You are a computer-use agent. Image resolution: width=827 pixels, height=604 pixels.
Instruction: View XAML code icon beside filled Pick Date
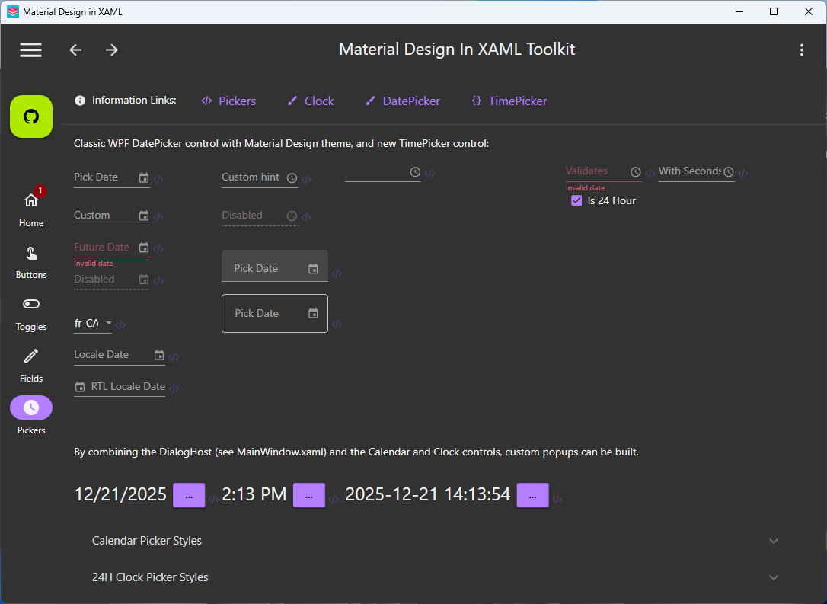pyautogui.click(x=337, y=273)
